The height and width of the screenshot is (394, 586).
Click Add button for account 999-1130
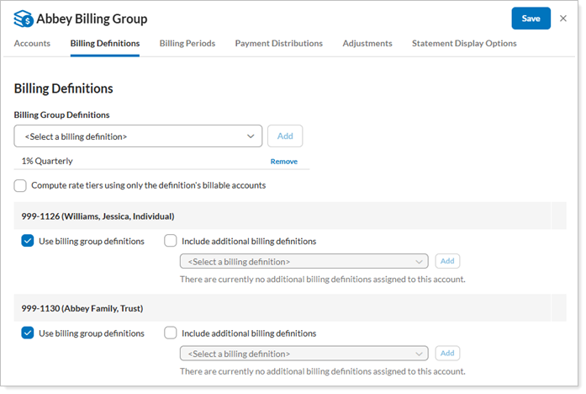click(x=447, y=354)
